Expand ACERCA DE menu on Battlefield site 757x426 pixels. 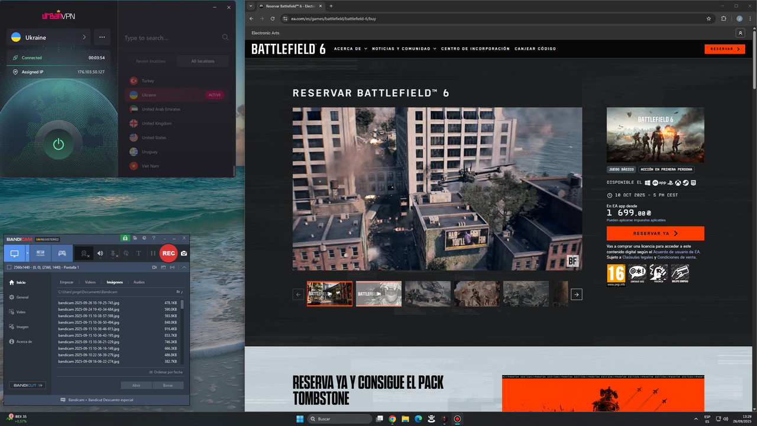pyautogui.click(x=351, y=49)
